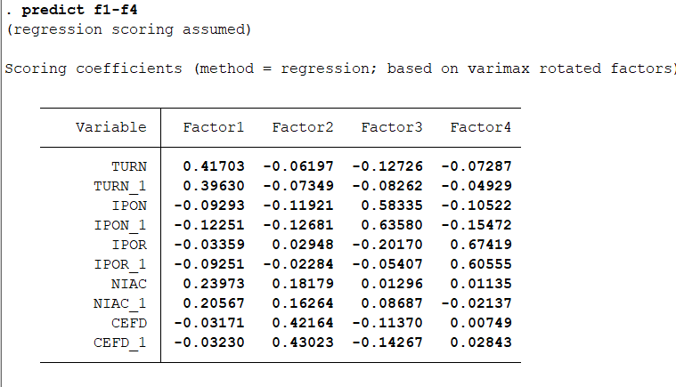Click the IPOR_1 Factor4 value 0.60555
The image size is (676, 387).
tap(481, 264)
